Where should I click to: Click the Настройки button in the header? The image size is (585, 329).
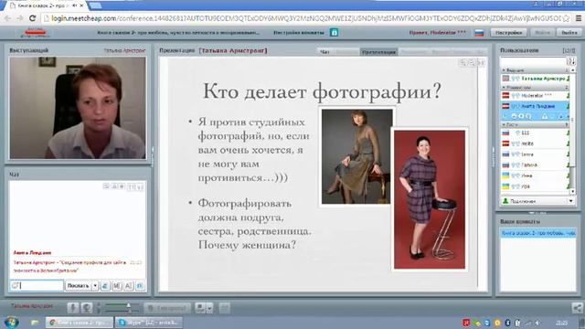[x=508, y=33]
